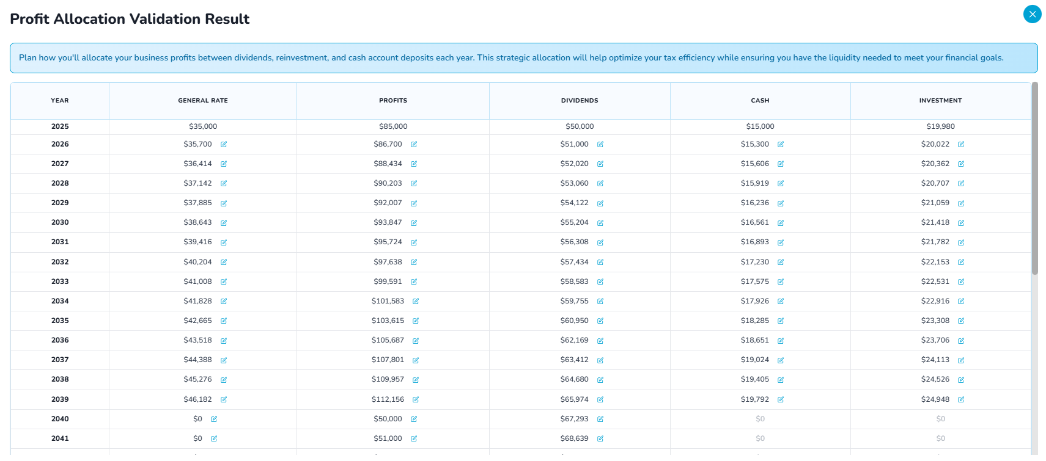Click the 2040 Investment $0 cell
Screen dimensions: 1046x461
click(941, 419)
